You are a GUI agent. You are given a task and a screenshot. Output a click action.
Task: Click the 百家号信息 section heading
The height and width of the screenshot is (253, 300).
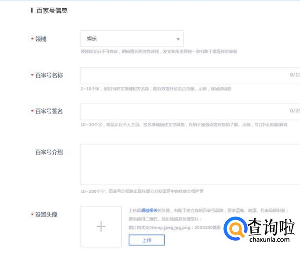[x=52, y=10]
